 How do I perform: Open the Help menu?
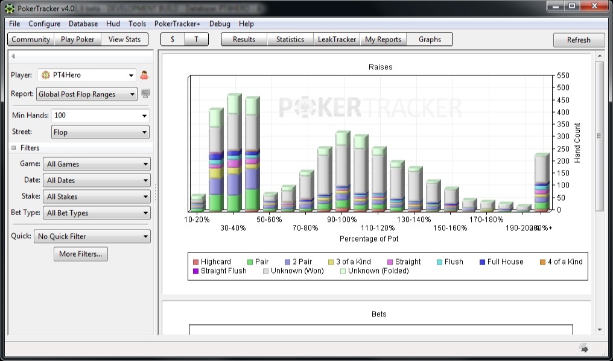tap(246, 24)
